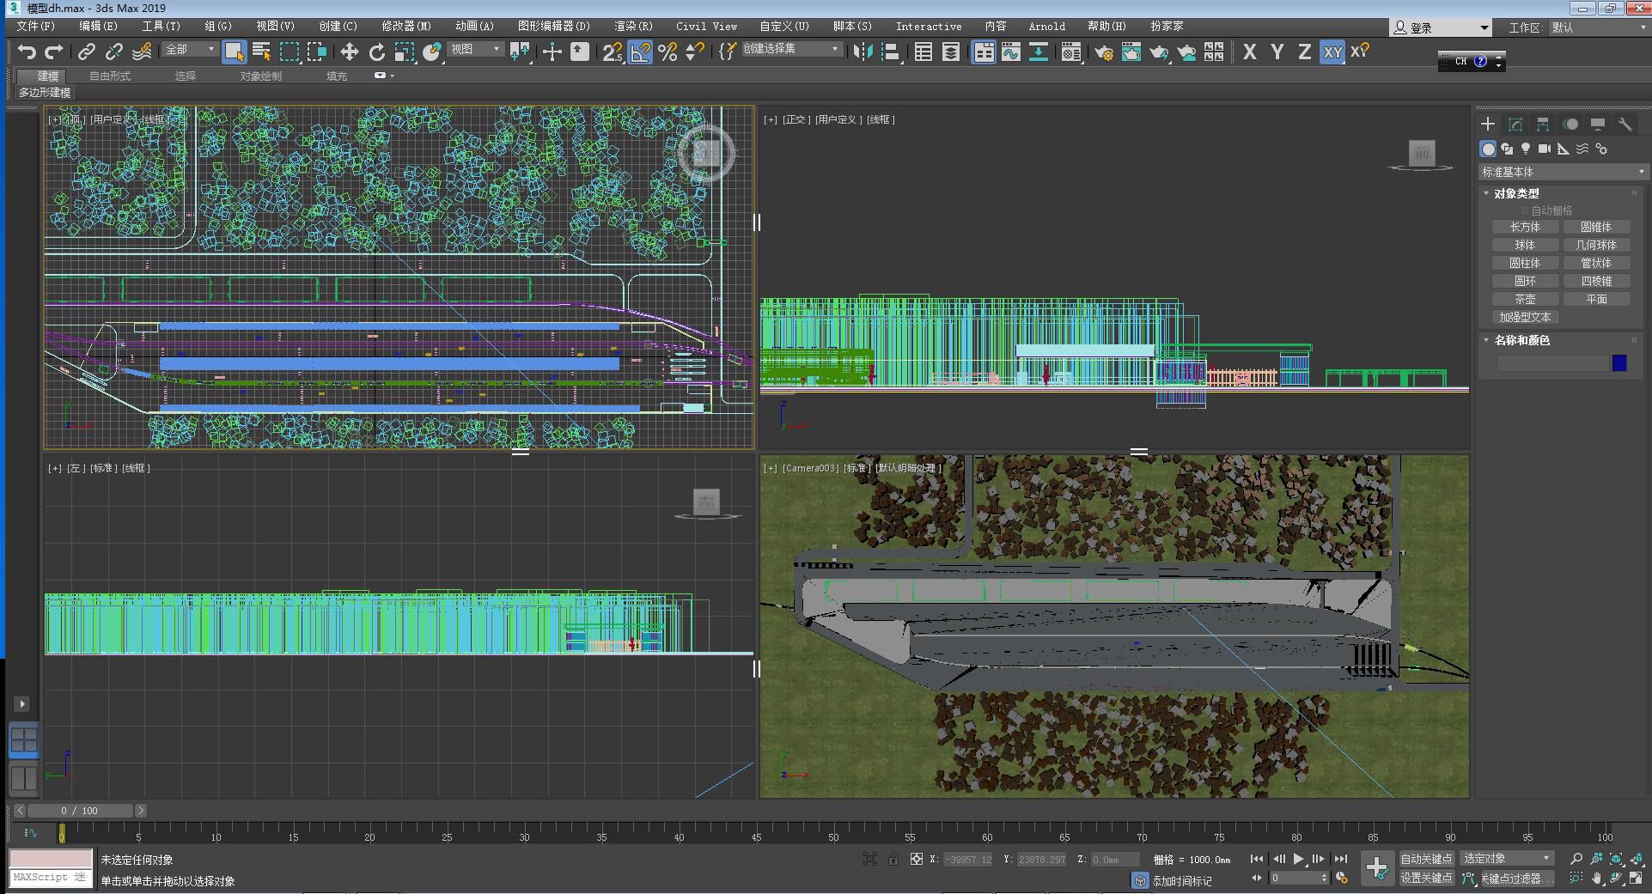This screenshot has height=894, width=1652.
Task: Toggle the Angle Snap button
Action: (640, 52)
